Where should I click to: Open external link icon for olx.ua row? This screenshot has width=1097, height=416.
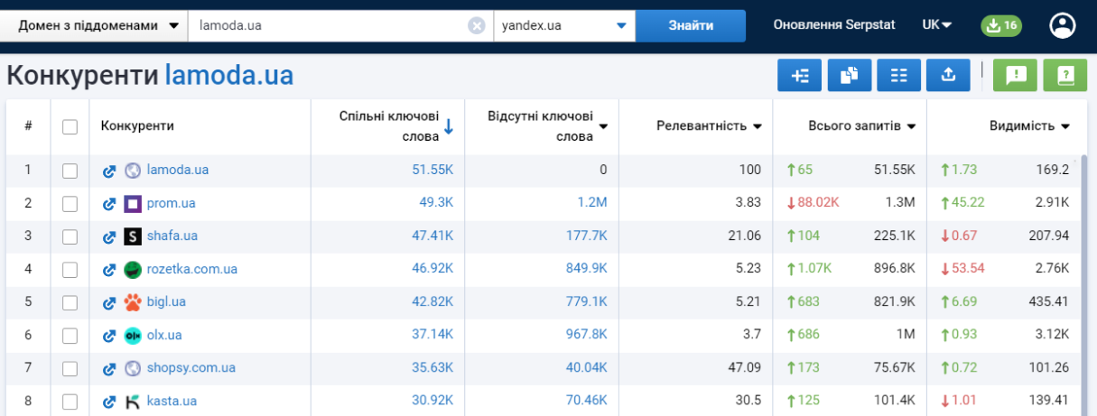[109, 336]
